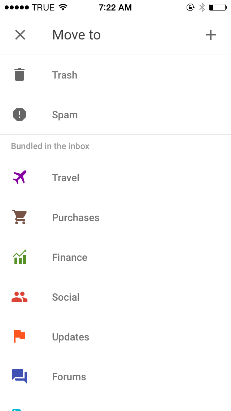Select the shopping cart Purchases icon
The height and width of the screenshot is (411, 231).
click(x=19, y=217)
